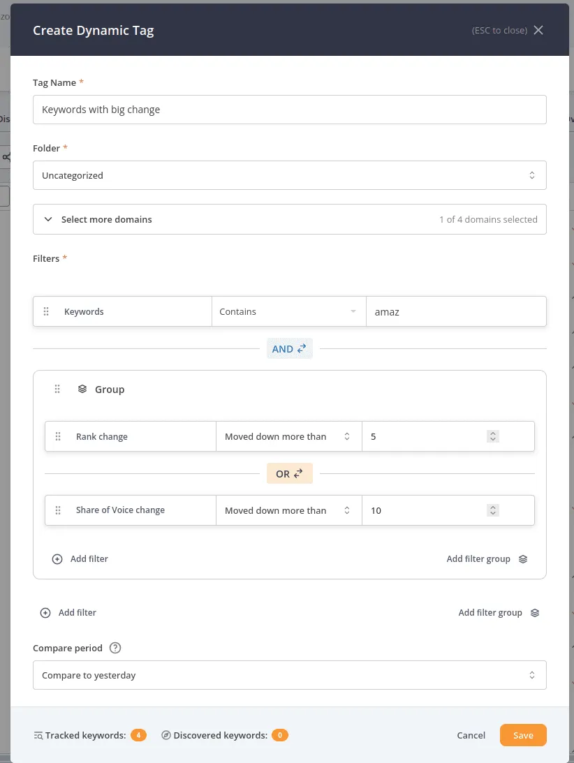Image resolution: width=574 pixels, height=763 pixels.
Task: Add filter inside the Group
Action: tap(80, 559)
